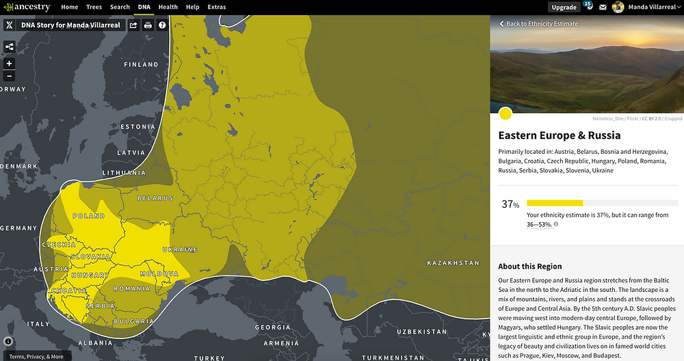The height and width of the screenshot is (361, 684).
Task: Click the About this Region heading
Action: tap(530, 267)
